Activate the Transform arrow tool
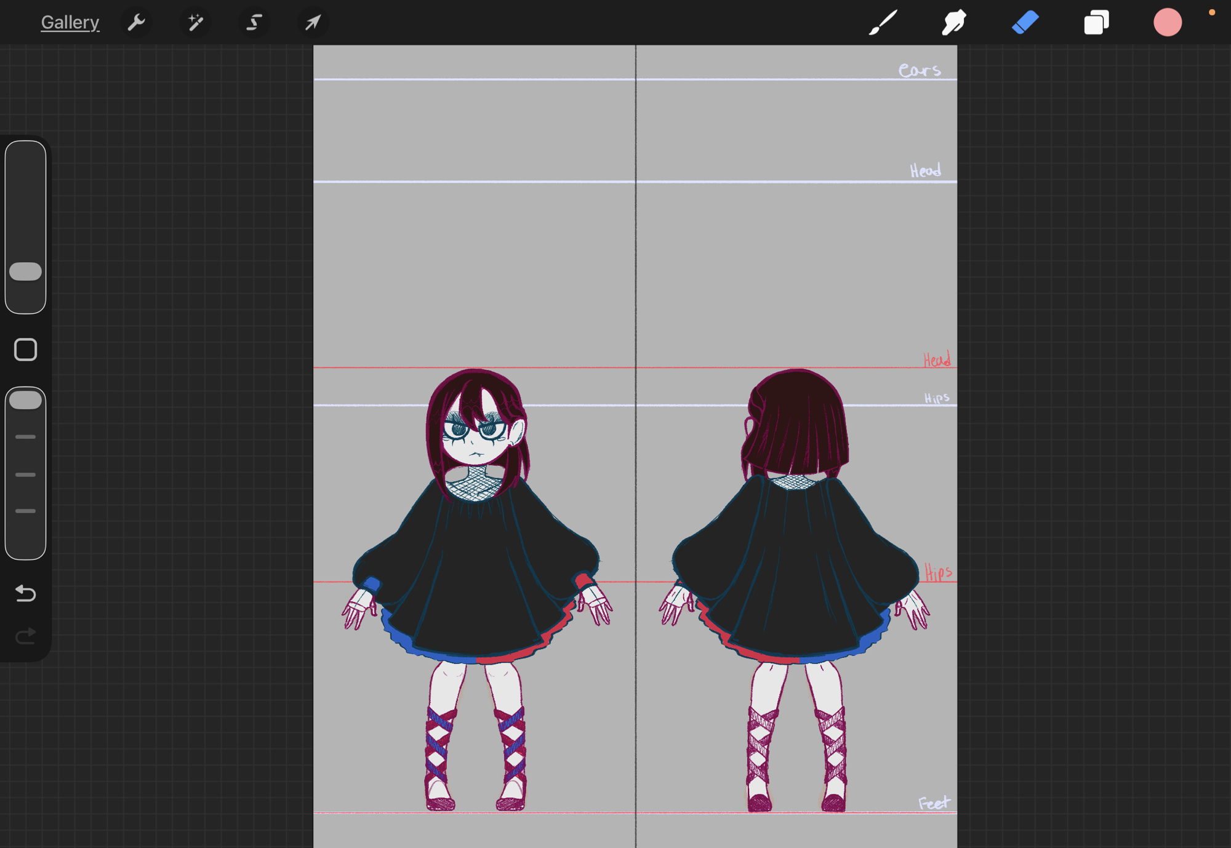 pos(313,23)
